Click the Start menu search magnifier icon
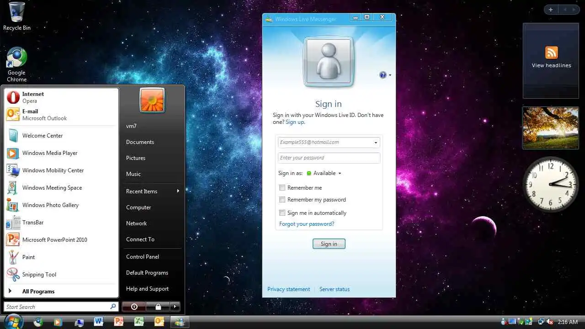The width and height of the screenshot is (585, 329). pyautogui.click(x=113, y=307)
